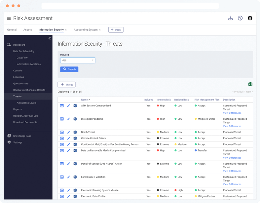View Earthquake / Vibration threat eye icon

coord(62,177)
